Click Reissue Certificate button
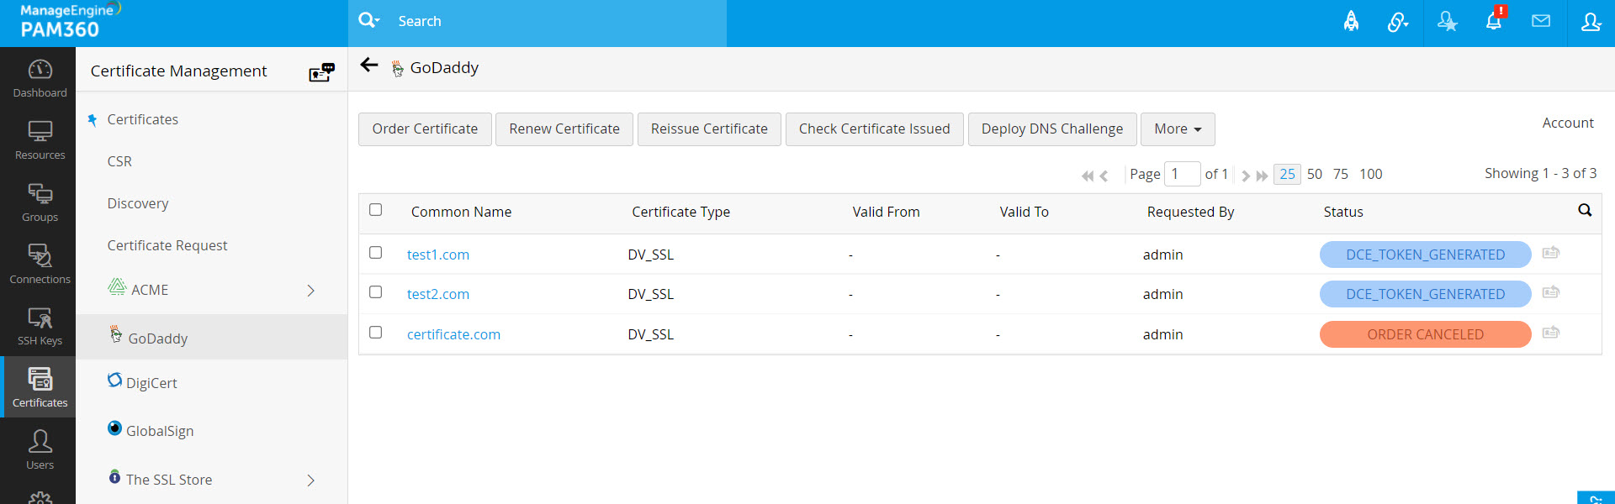The image size is (1615, 504). click(x=709, y=129)
